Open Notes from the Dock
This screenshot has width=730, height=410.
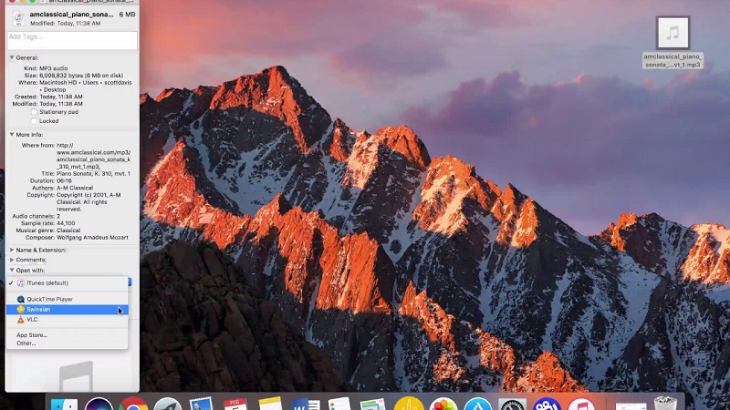(270, 404)
